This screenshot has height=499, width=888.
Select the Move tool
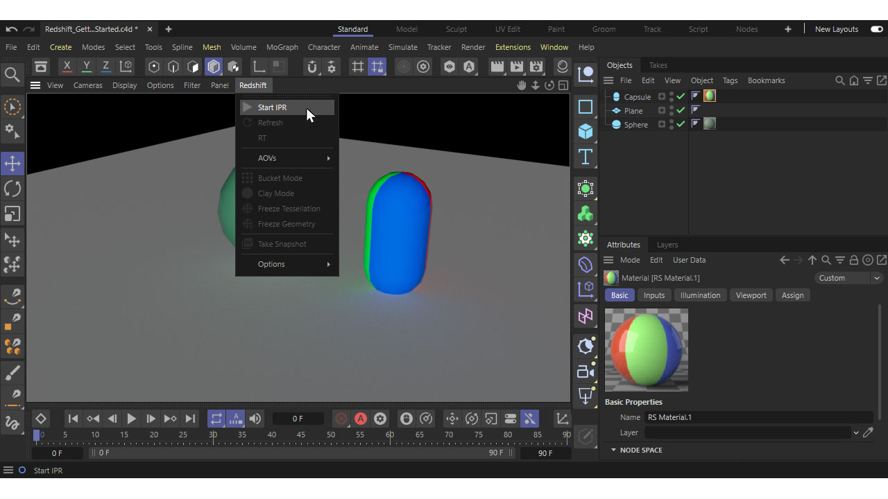[12, 164]
